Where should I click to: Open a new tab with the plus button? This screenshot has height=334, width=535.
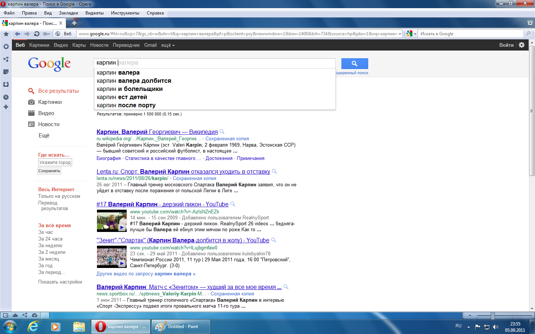(74, 23)
